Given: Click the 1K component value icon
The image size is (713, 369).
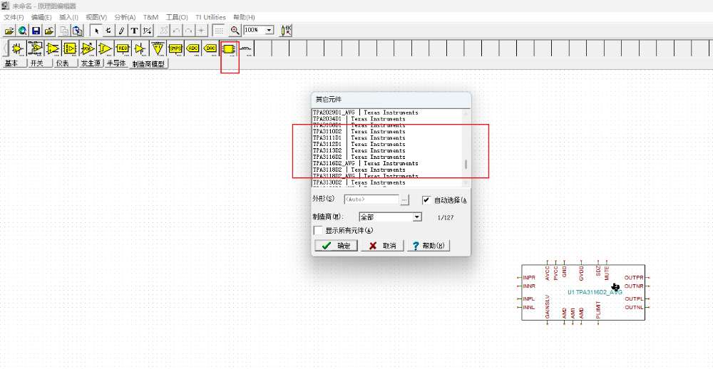Looking at the screenshot, I should coord(286,31).
